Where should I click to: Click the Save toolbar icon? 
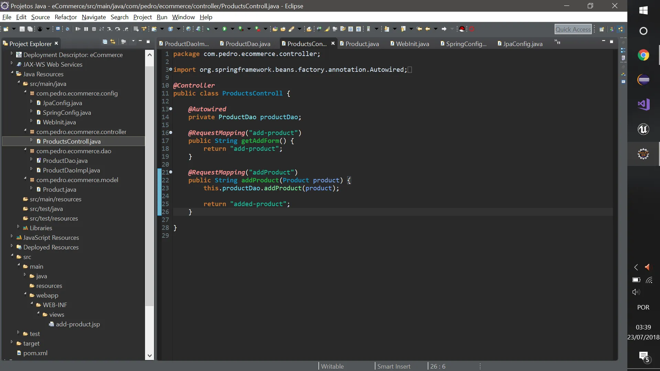click(x=22, y=29)
